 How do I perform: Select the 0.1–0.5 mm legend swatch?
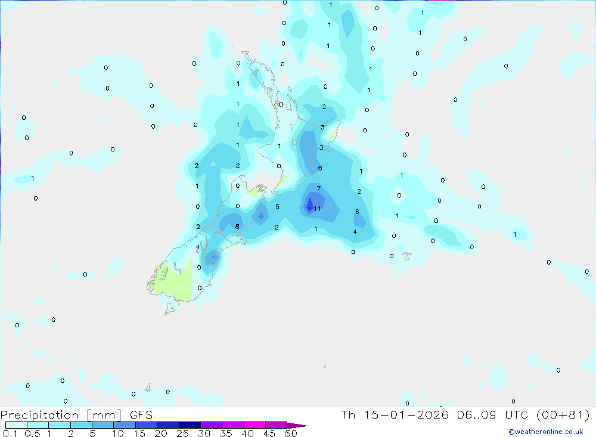(16, 425)
